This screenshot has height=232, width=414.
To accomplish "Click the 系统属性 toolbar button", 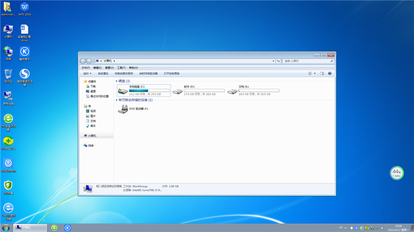I will [103, 74].
